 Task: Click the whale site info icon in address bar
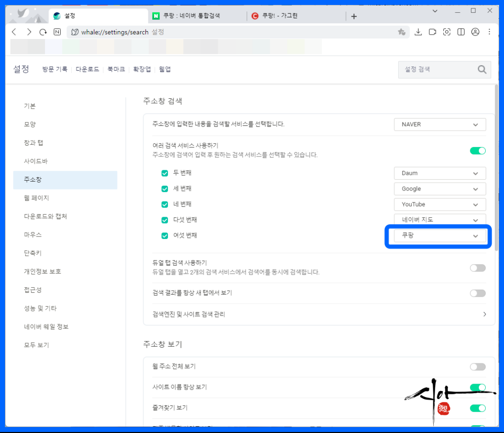[75, 32]
